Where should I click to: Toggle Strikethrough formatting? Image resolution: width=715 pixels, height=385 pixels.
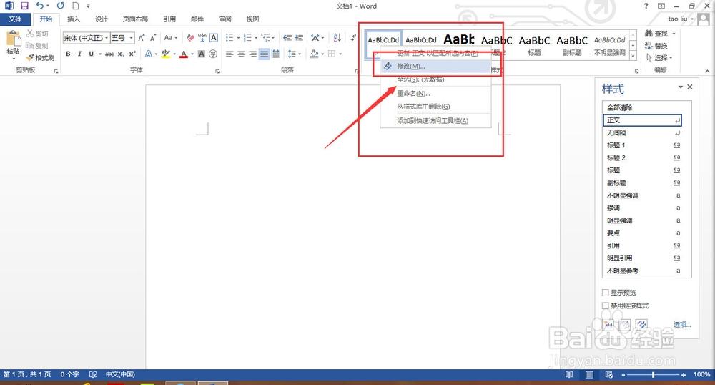(109, 54)
